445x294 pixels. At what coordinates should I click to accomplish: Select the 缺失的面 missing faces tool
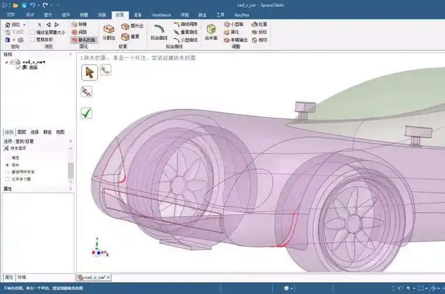[x=83, y=40]
